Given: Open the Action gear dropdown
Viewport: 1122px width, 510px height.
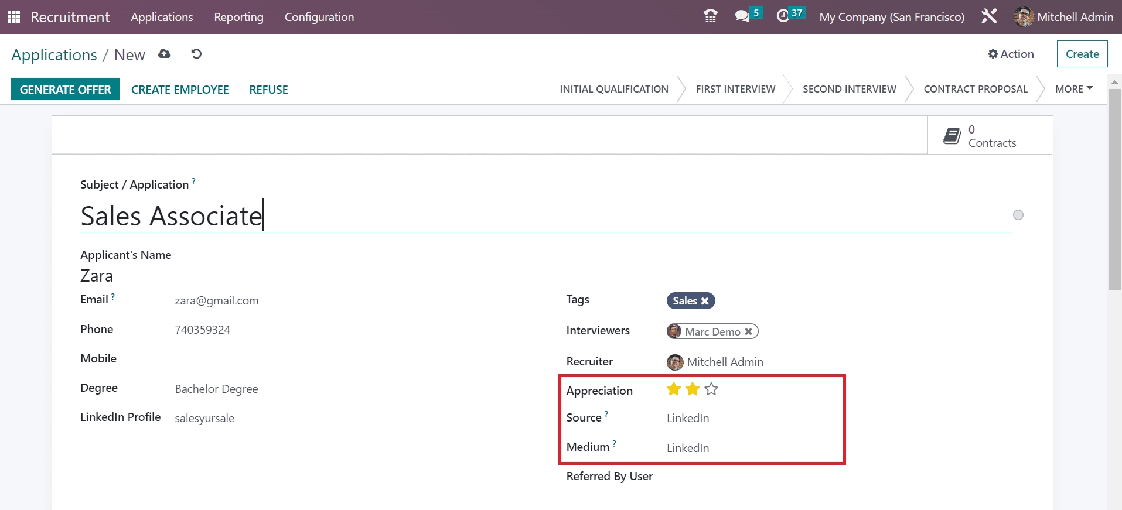Looking at the screenshot, I should click(x=1011, y=54).
